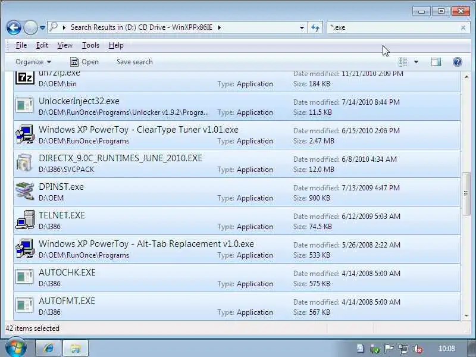This screenshot has height=357, width=476.
Task: Click the muted volume tray icon
Action: click(x=418, y=349)
